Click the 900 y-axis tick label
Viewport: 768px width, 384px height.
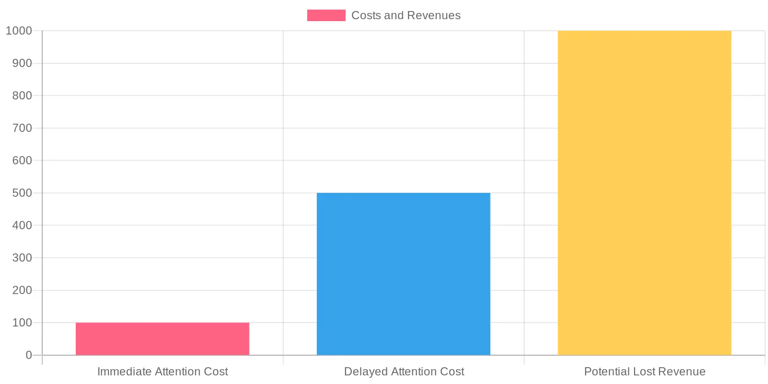(x=22, y=63)
